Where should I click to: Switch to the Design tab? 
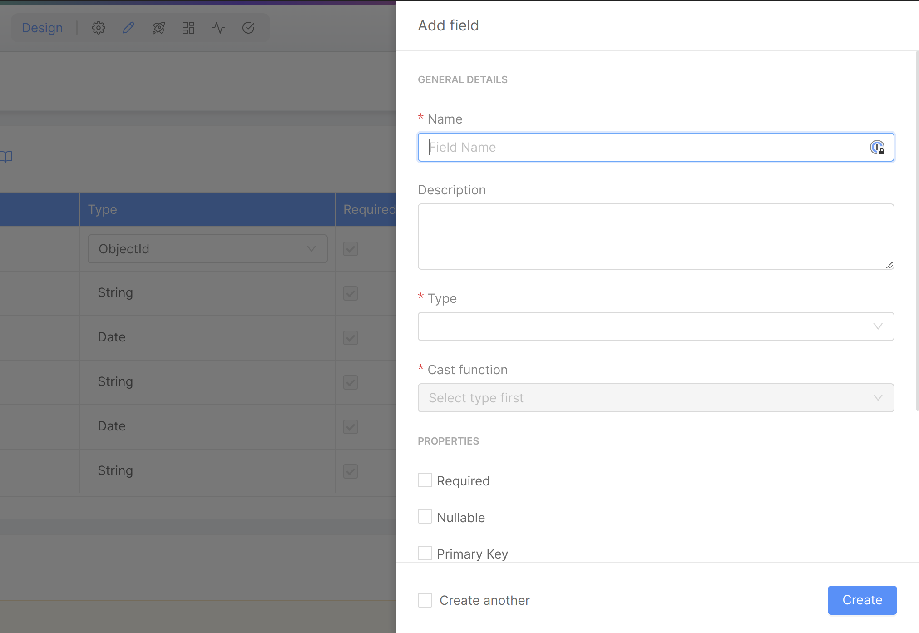42,28
